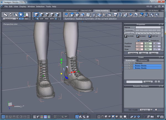The width and height of the screenshot is (166, 120).
Task: Select the CAMERA manipulator mode icon
Action: [x=26, y=19]
